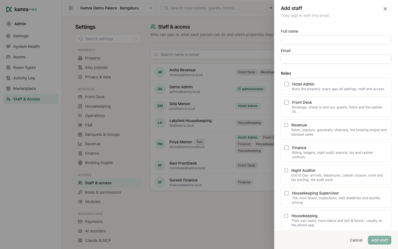Viewport: 398px width, 249px height.
Task: Check the Housekeeping role checkbox
Action: (286, 216)
